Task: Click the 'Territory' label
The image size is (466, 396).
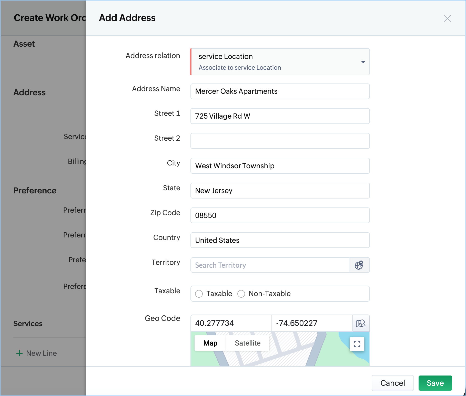Action: [166, 262]
